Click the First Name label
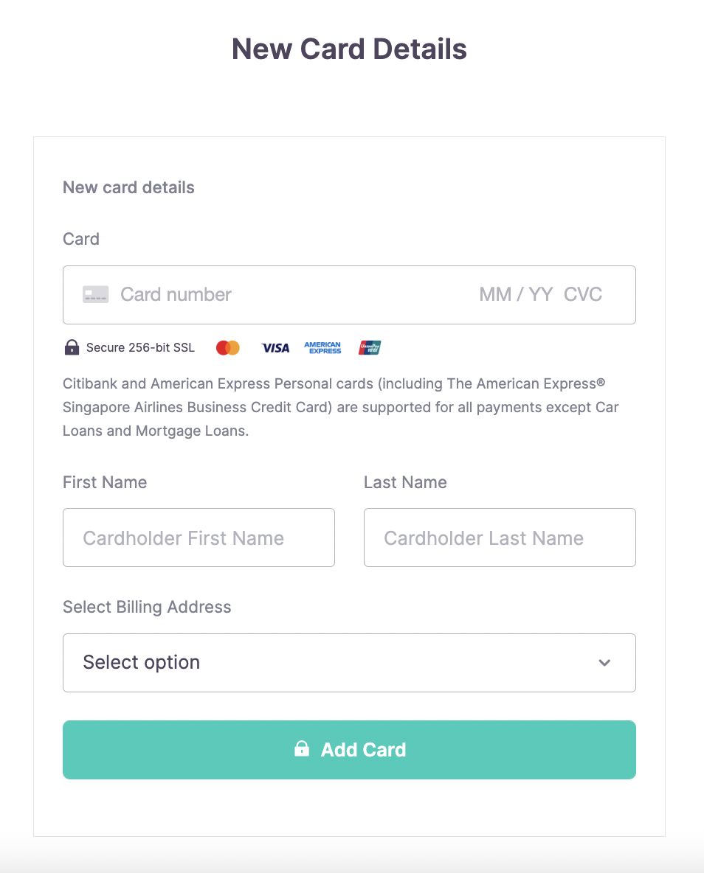Image resolution: width=704 pixels, height=873 pixels. [105, 482]
